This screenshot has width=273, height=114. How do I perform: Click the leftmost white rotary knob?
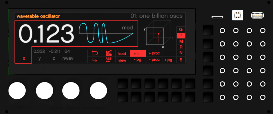coord(17,90)
